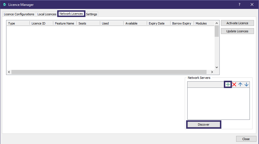Select the Network Licences tab
Screen dimensions: 259x144
(71, 14)
